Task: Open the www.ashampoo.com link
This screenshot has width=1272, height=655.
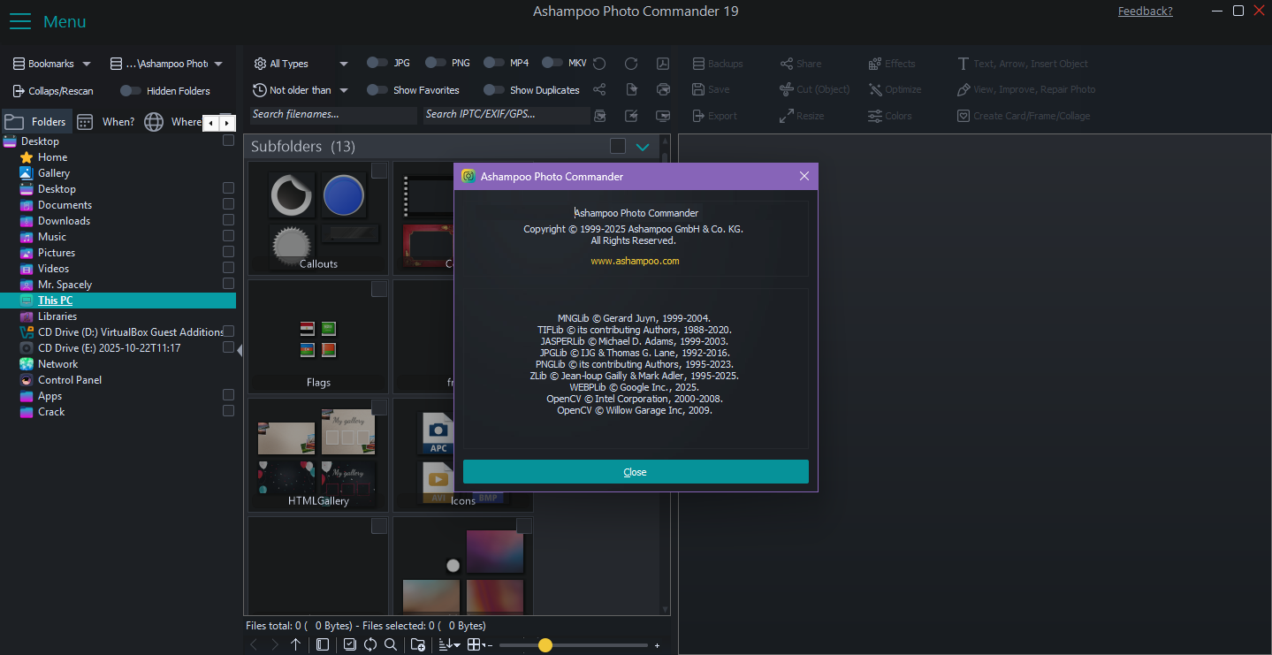Action: (635, 261)
